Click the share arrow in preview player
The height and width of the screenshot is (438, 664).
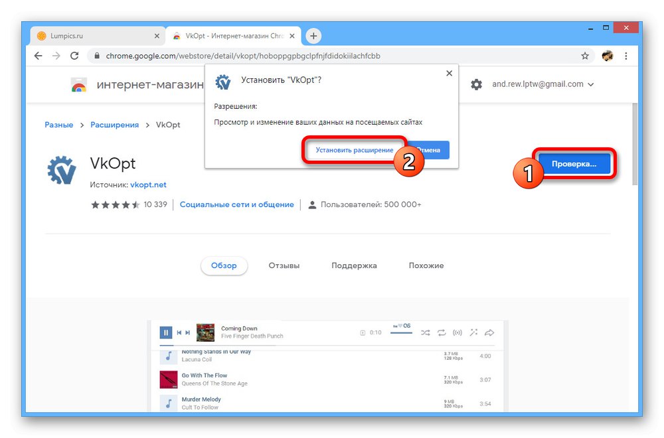click(489, 333)
